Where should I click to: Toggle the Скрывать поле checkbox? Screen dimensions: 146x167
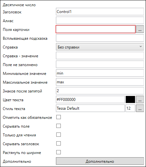tap(59, 126)
